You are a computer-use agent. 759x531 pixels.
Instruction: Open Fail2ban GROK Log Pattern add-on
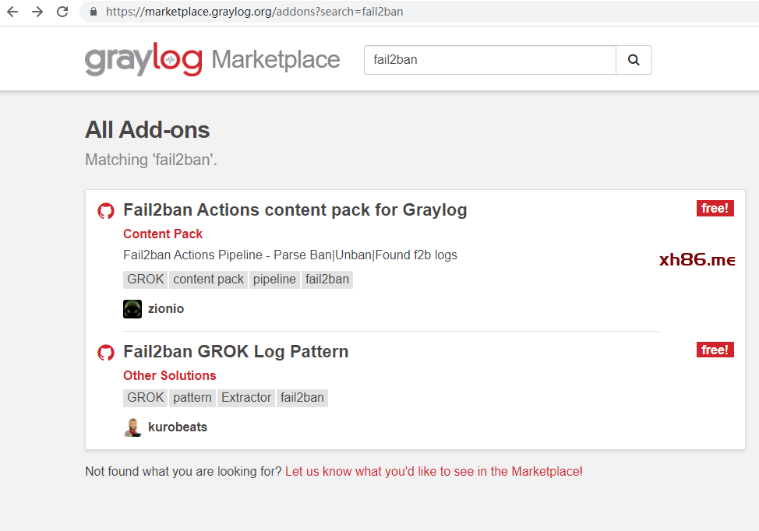click(235, 352)
